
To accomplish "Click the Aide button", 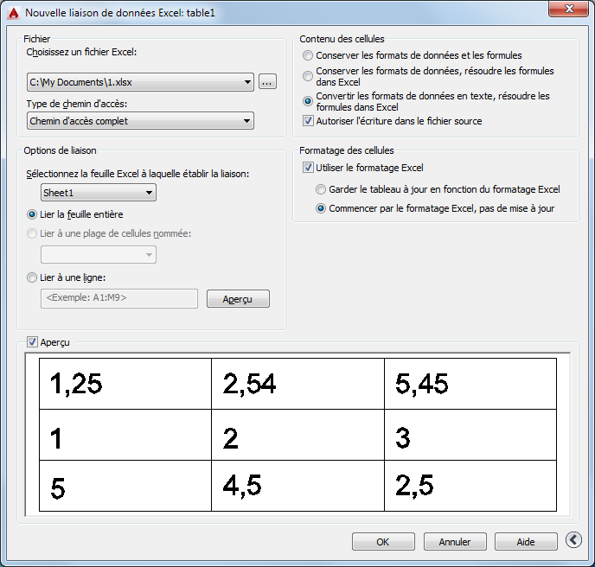I will tap(526, 542).
